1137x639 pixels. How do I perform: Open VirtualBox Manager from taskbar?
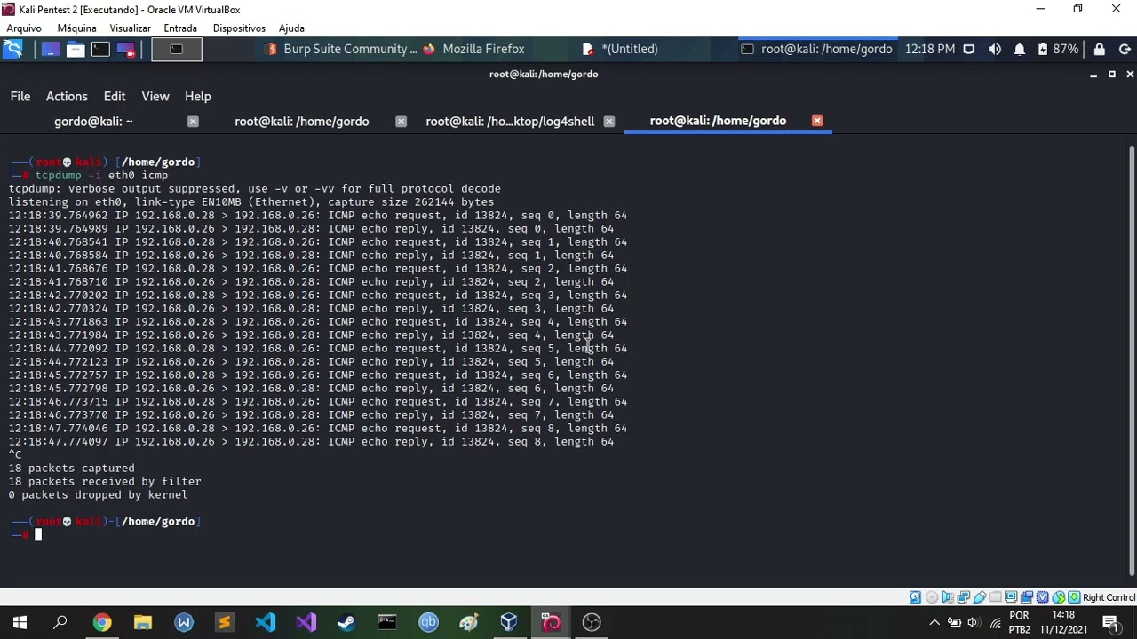click(x=510, y=623)
